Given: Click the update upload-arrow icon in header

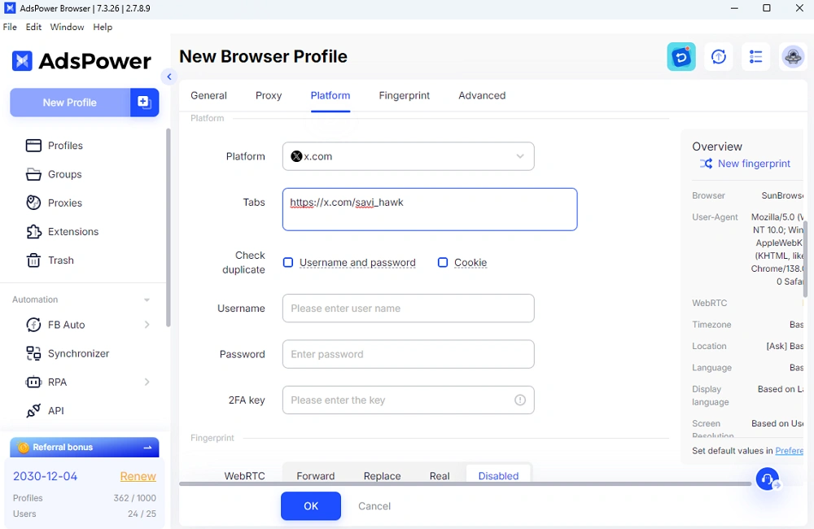Looking at the screenshot, I should tap(719, 57).
